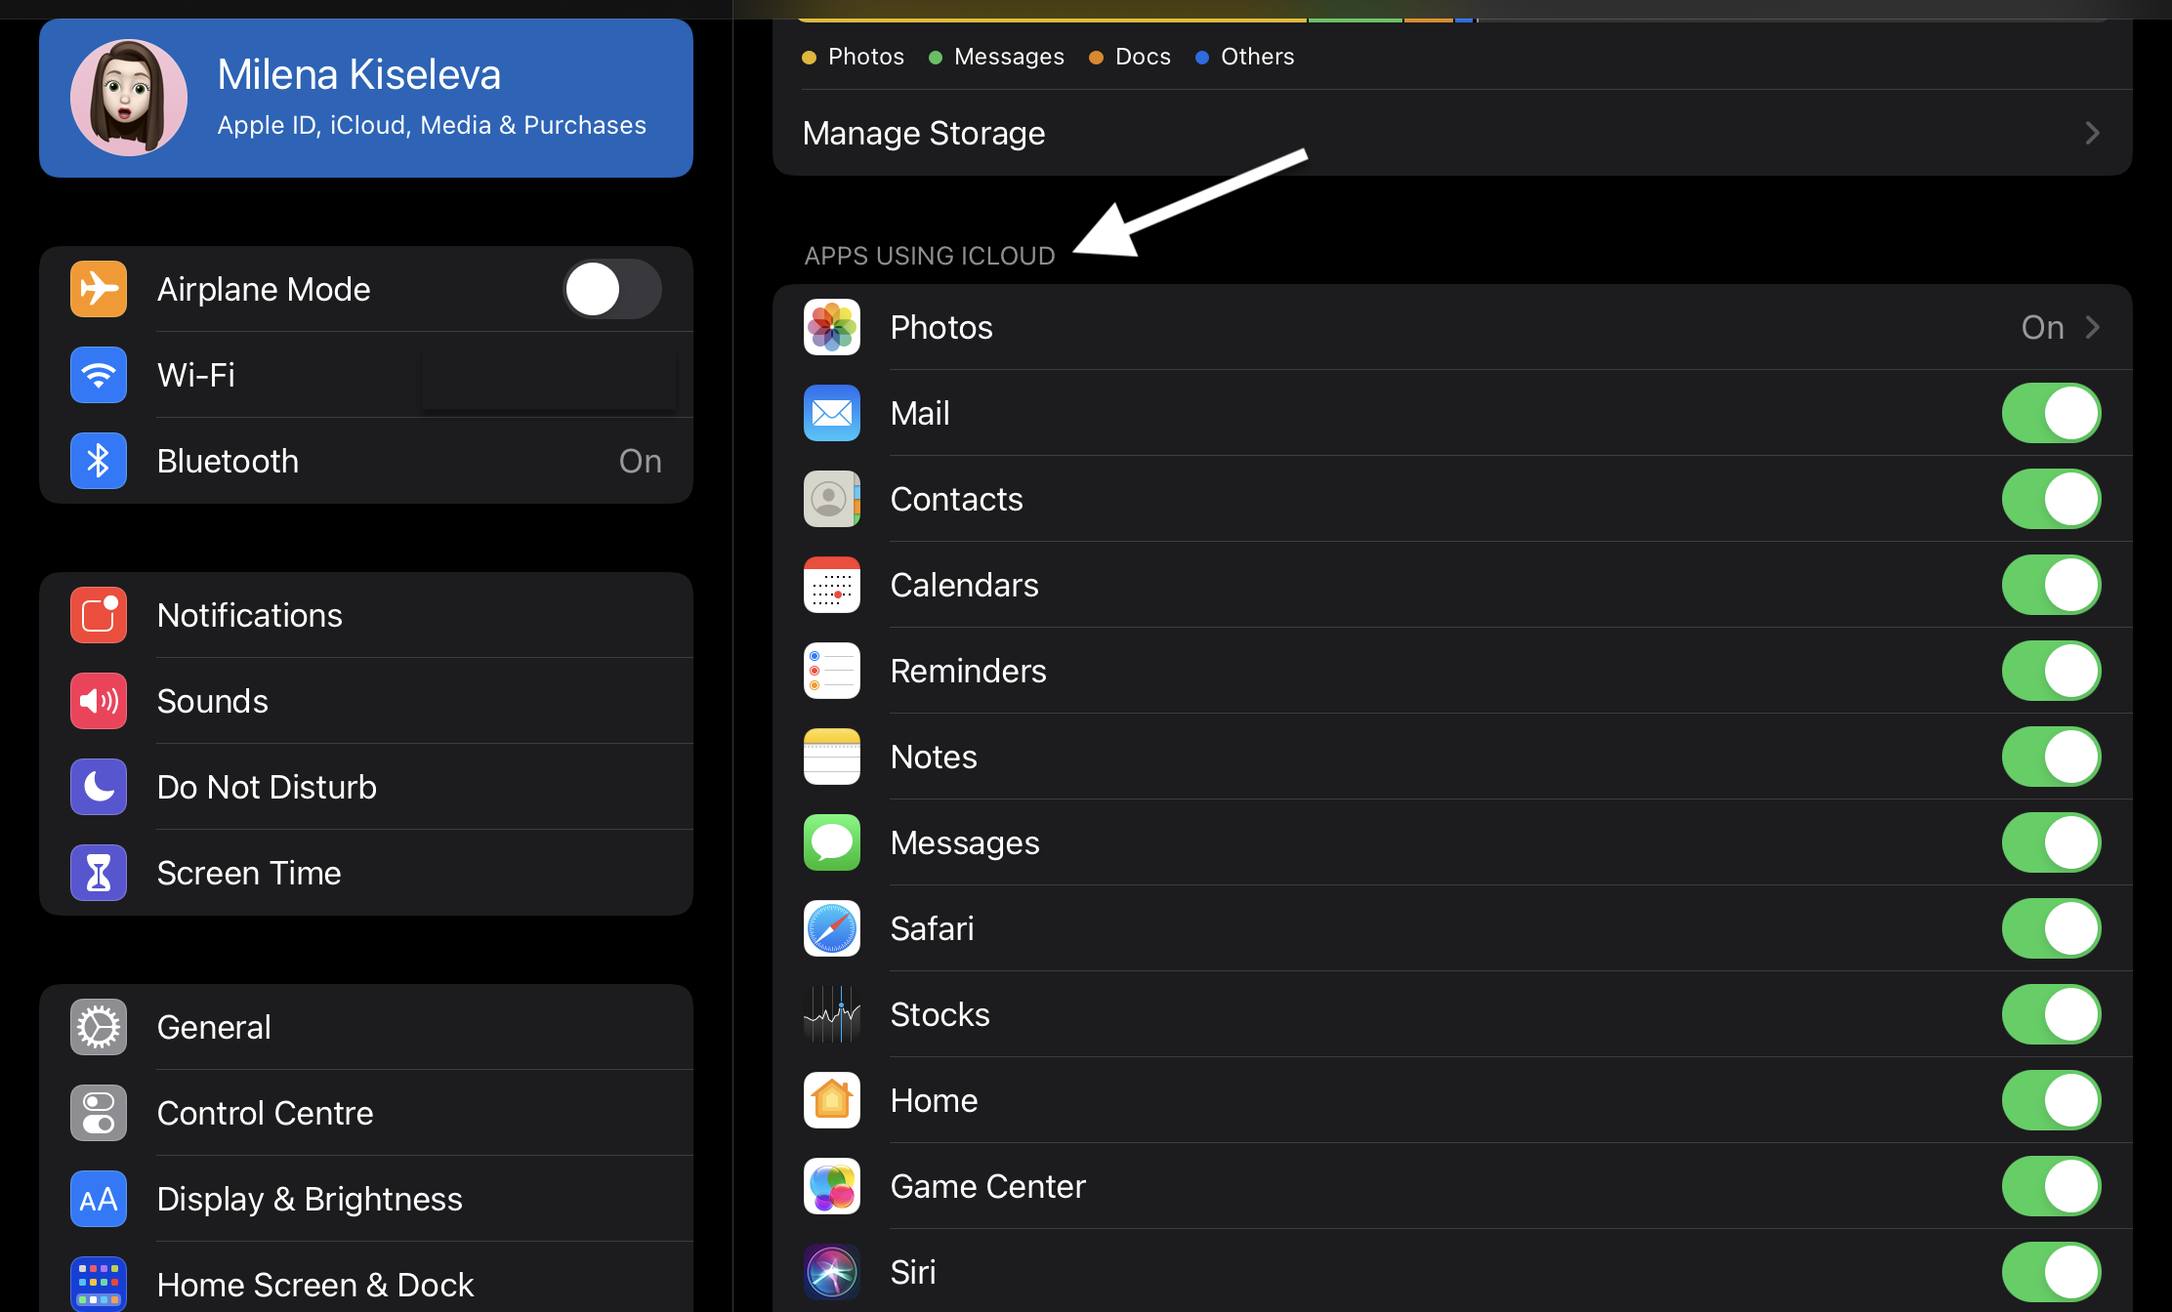
Task: Toggle the Calendars iCloud switch
Action: tap(2051, 585)
